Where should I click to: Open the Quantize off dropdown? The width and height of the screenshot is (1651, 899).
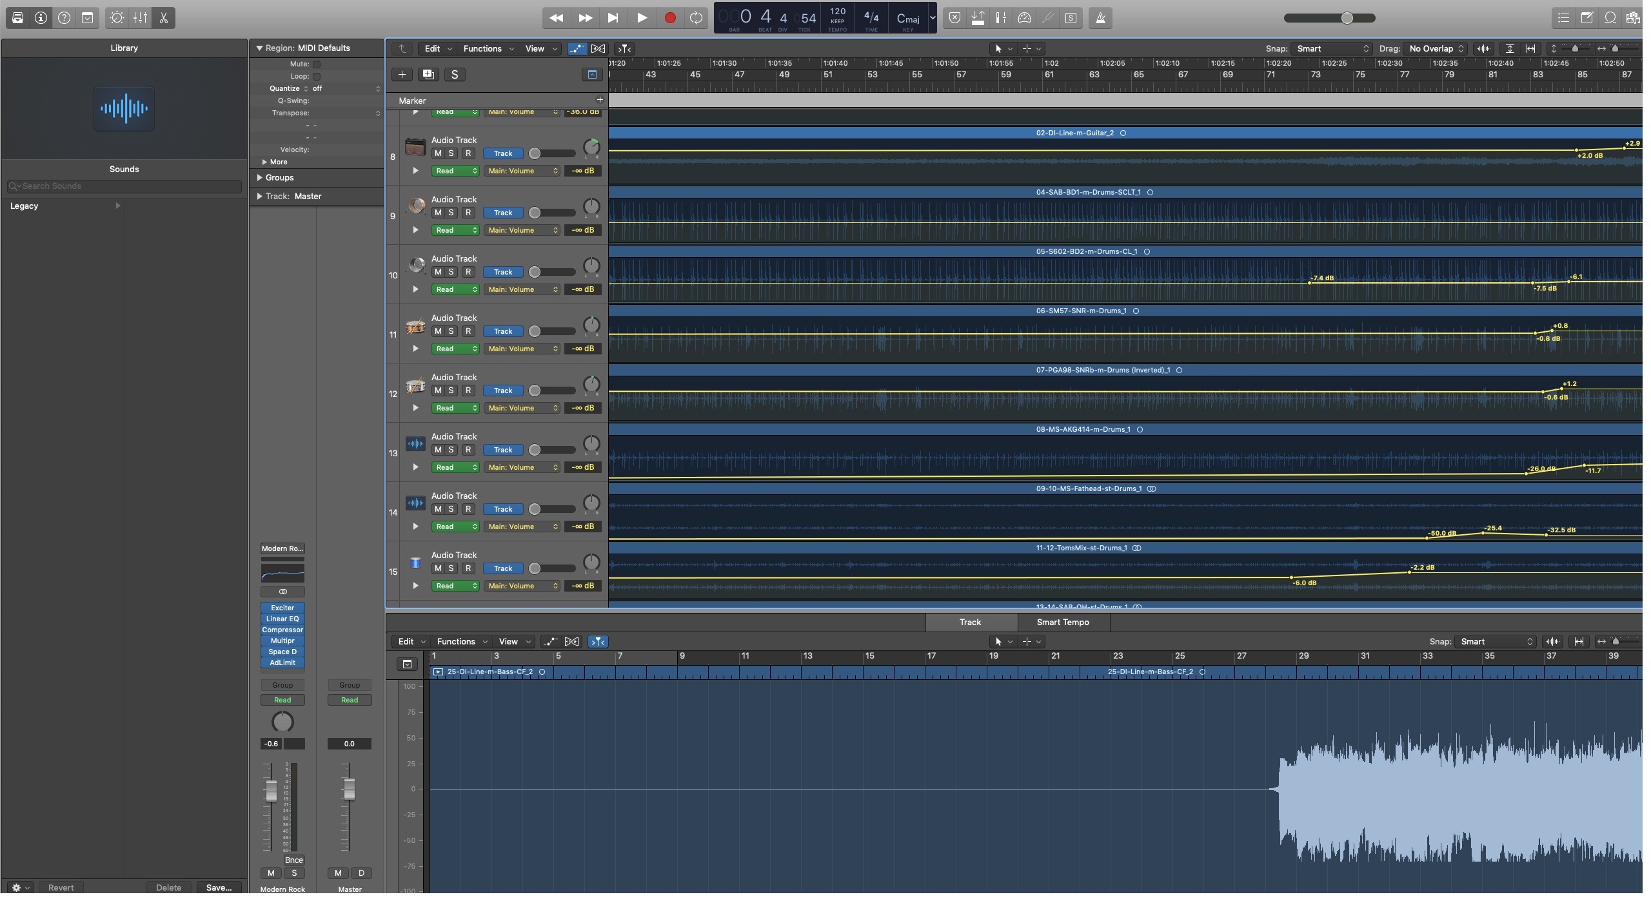coord(346,89)
